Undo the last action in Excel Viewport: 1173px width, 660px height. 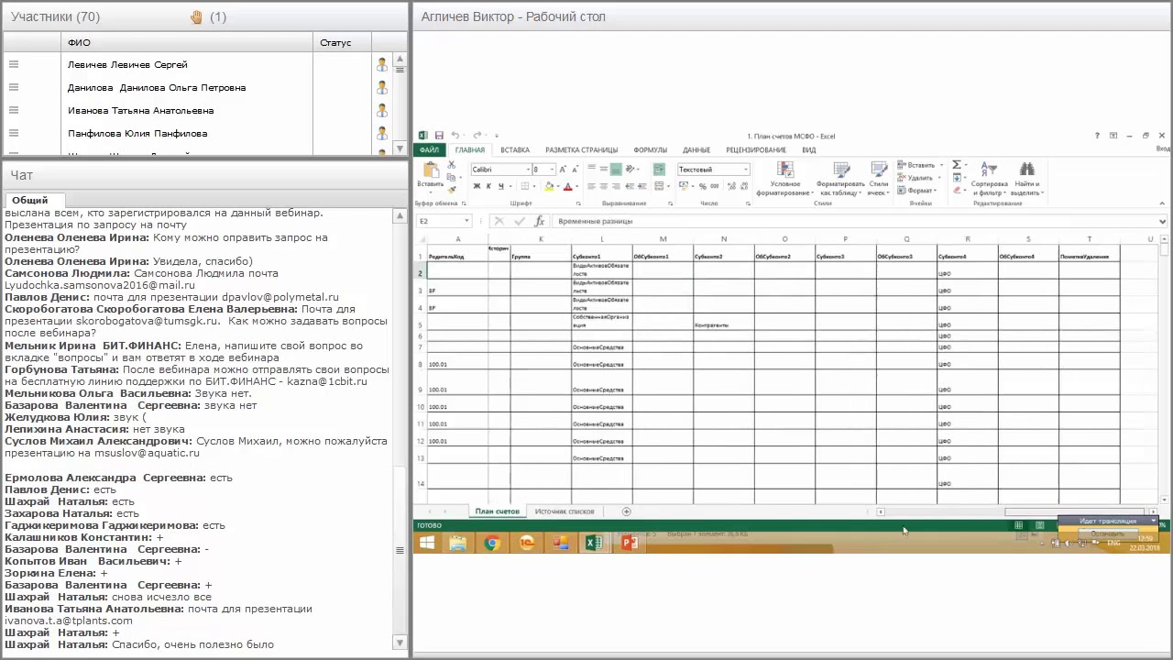[455, 136]
